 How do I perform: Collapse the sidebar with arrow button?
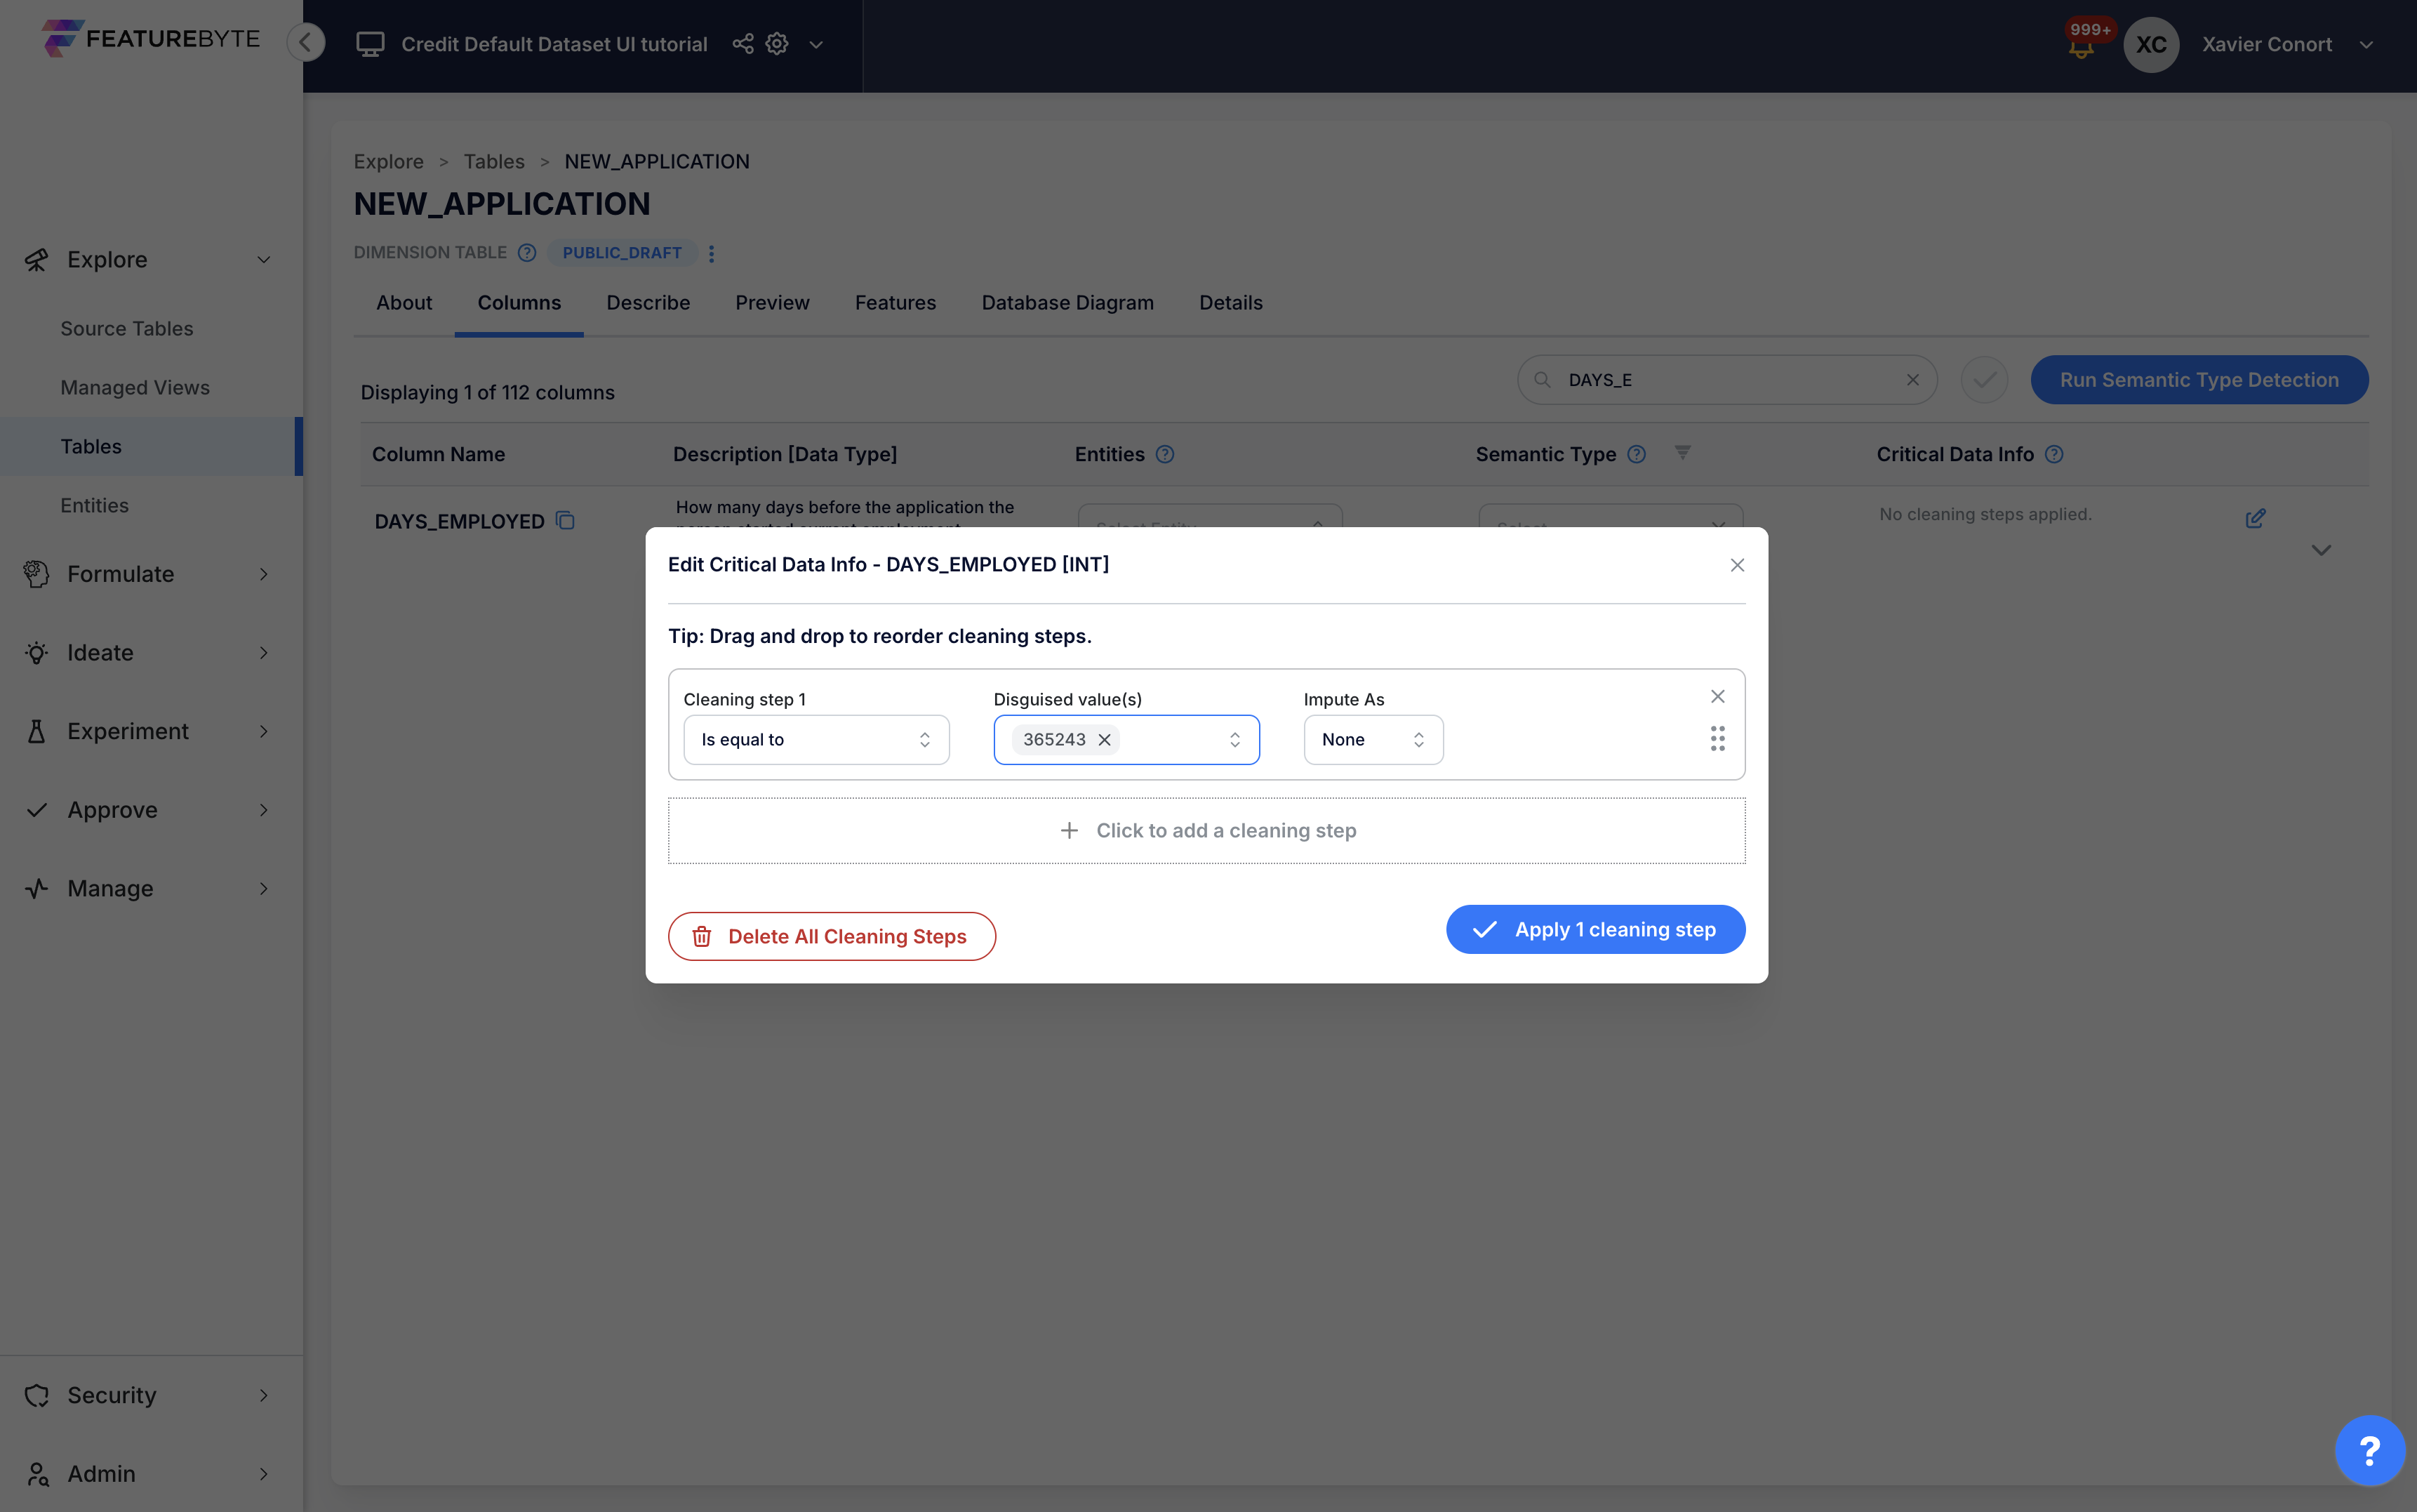pyautogui.click(x=306, y=42)
